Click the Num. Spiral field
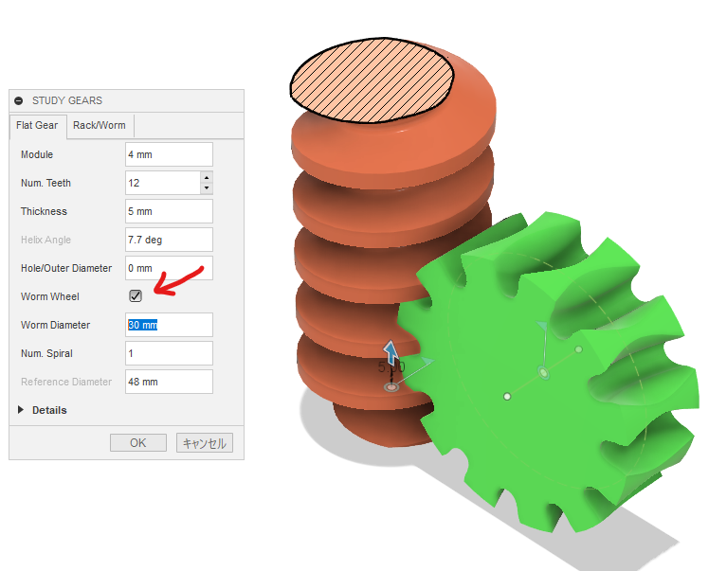This screenshot has height=571, width=727. point(168,353)
